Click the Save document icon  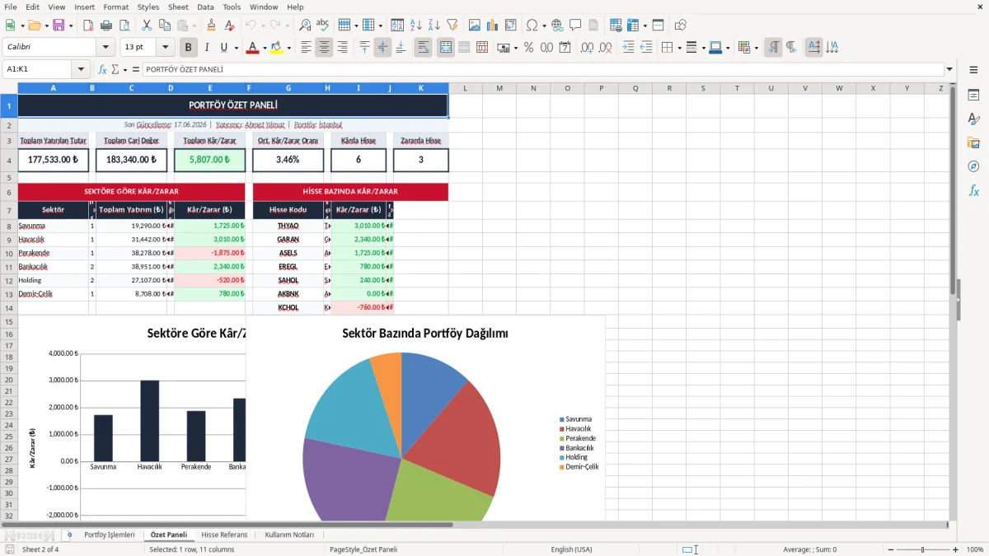59,26
